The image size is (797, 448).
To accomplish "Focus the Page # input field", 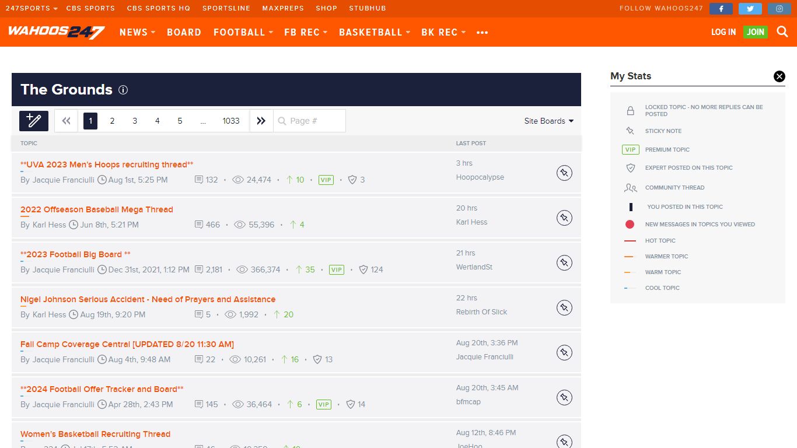I will tap(310, 121).
